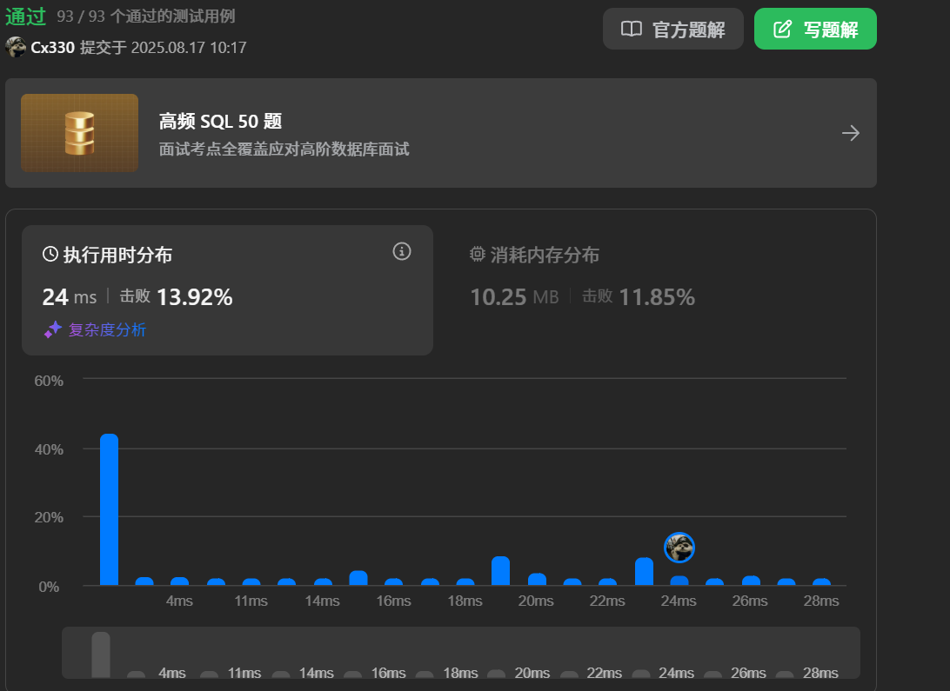Click the 13.92% beats percentage
This screenshot has width=950, height=691.
(195, 297)
